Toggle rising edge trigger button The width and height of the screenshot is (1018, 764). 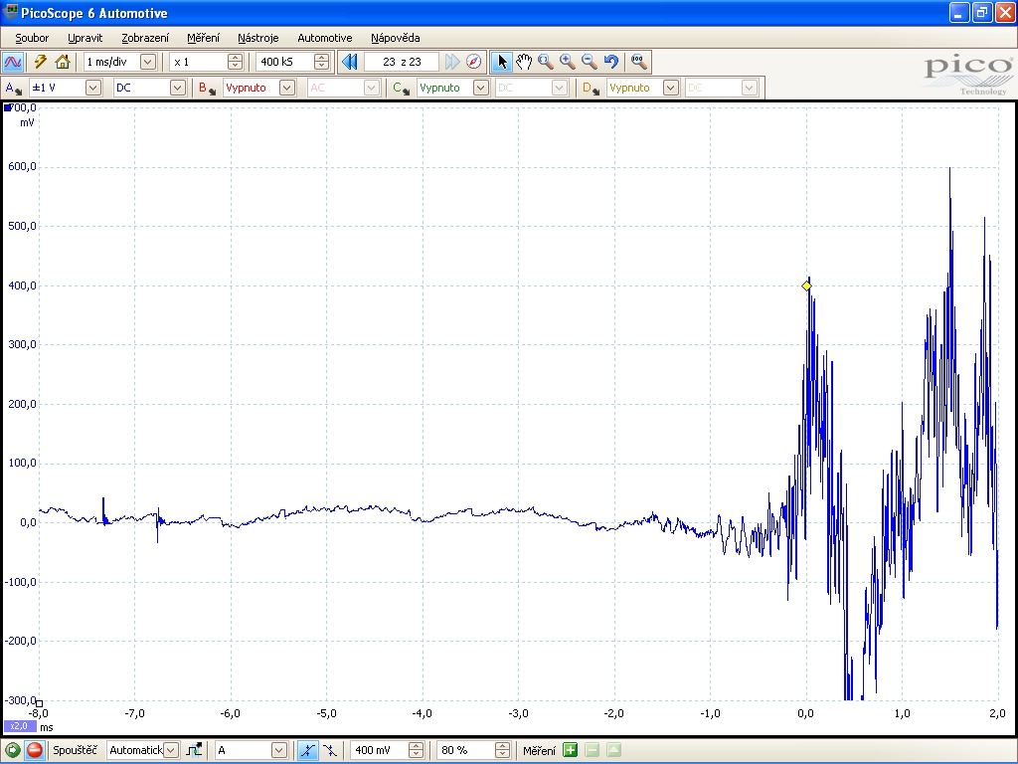309,750
